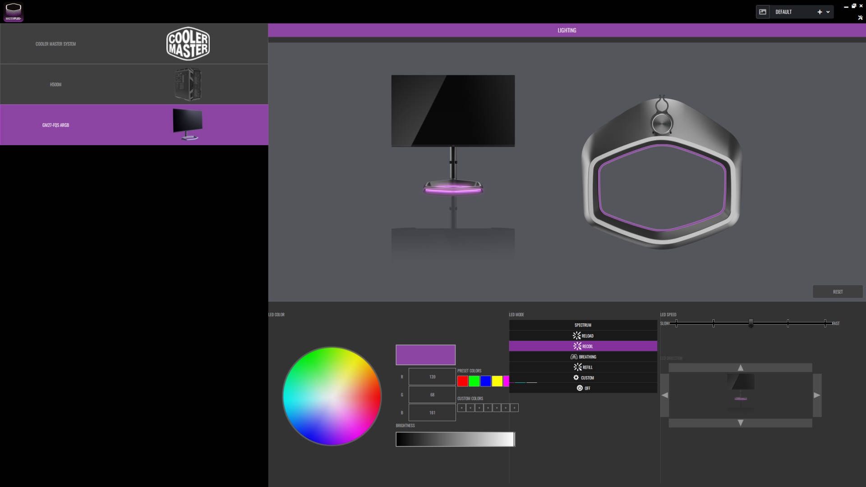
Task: Open the tools settings wrench icon
Action: [860, 18]
